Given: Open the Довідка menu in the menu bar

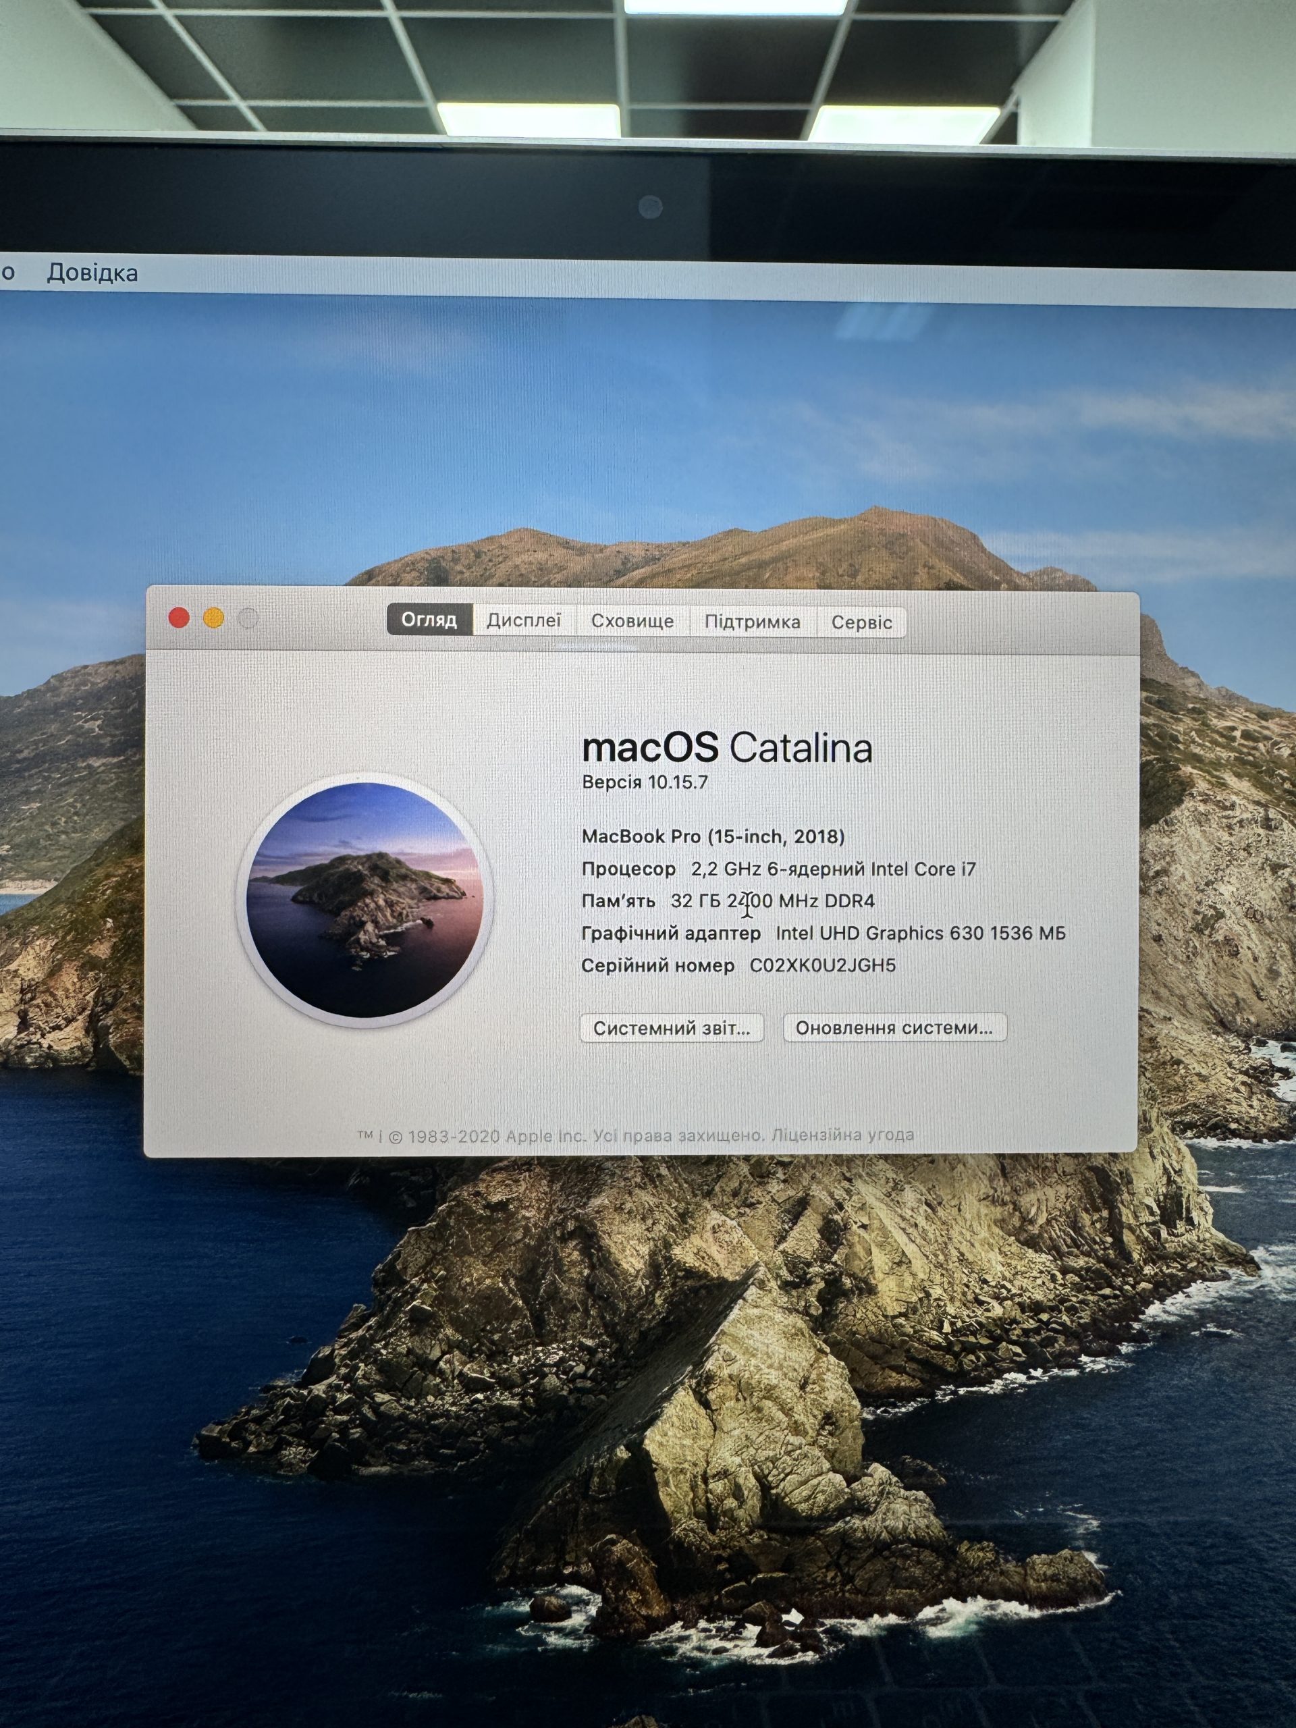Looking at the screenshot, I should (92, 273).
